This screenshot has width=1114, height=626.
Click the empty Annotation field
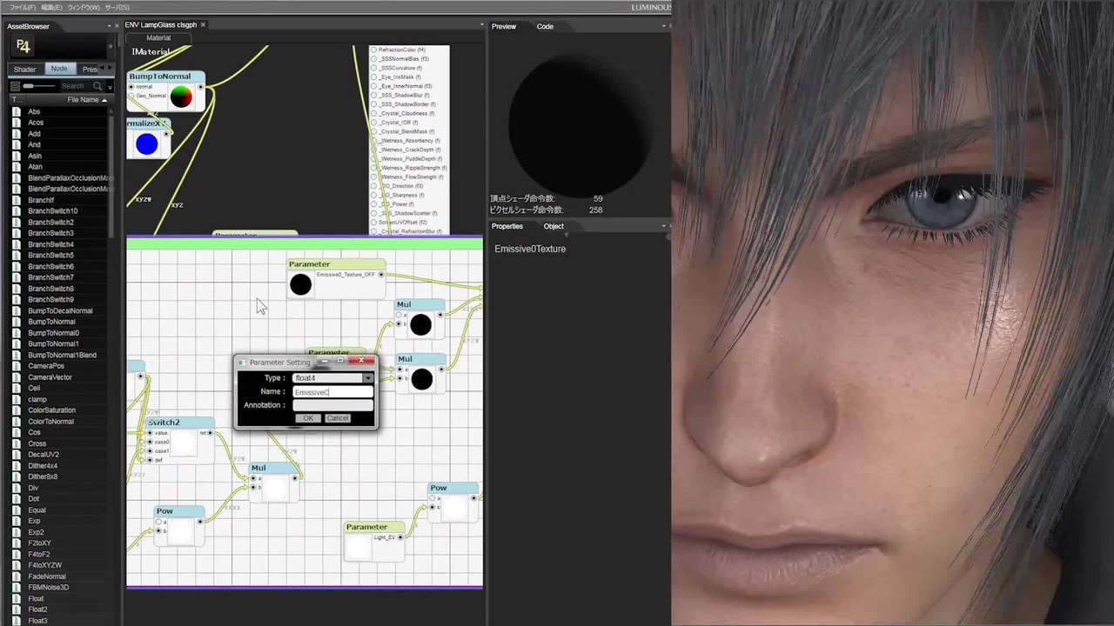tap(332, 405)
